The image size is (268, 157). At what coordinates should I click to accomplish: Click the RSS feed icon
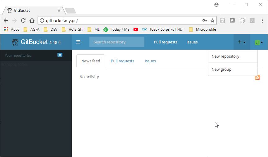tap(257, 77)
